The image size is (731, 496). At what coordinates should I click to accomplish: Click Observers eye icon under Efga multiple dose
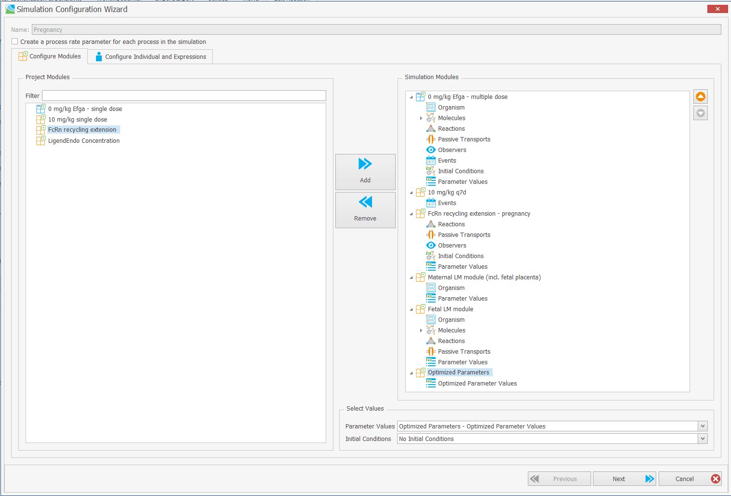click(x=431, y=150)
